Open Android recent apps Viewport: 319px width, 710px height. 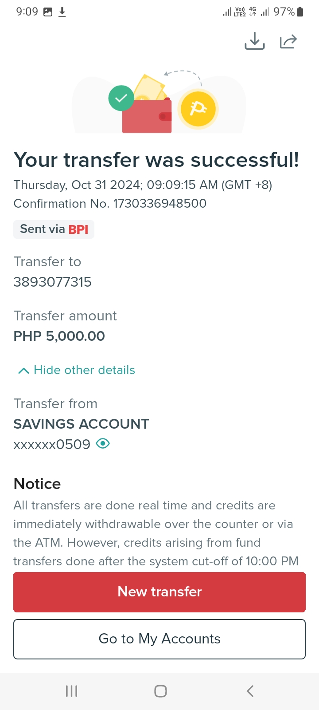(71, 691)
